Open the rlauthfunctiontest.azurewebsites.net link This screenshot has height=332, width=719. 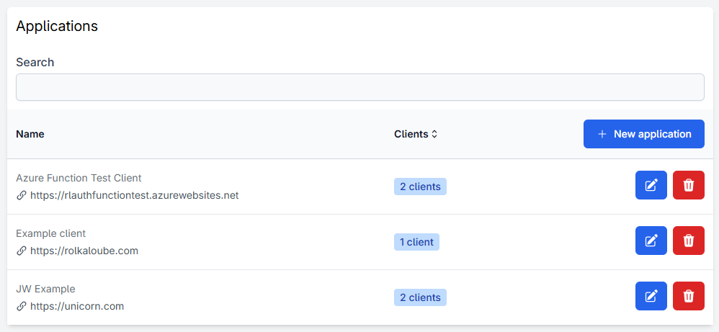pyautogui.click(x=134, y=195)
